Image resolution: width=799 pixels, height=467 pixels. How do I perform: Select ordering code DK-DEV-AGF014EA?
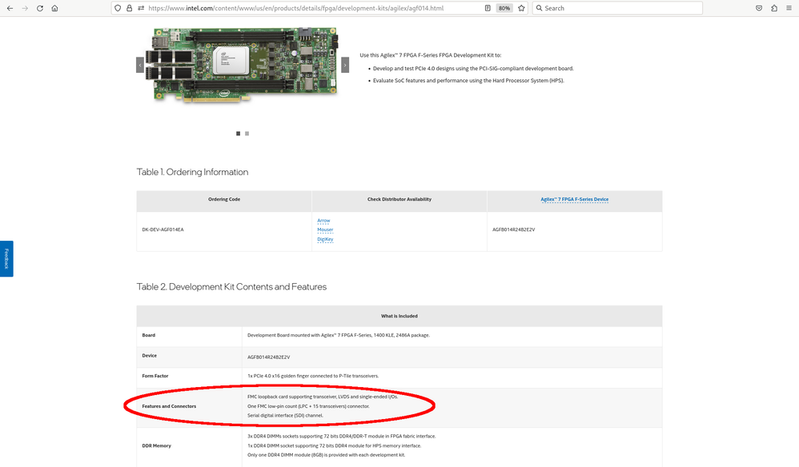163,230
